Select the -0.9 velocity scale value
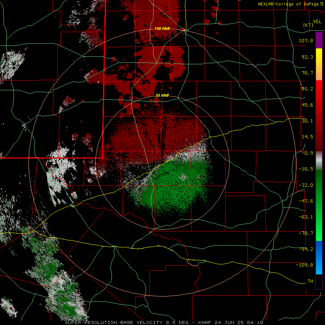The image size is (325, 325). (307, 153)
